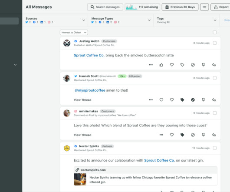
Task: Open the Previous 30 Days date picker
Action: (x=180, y=7)
